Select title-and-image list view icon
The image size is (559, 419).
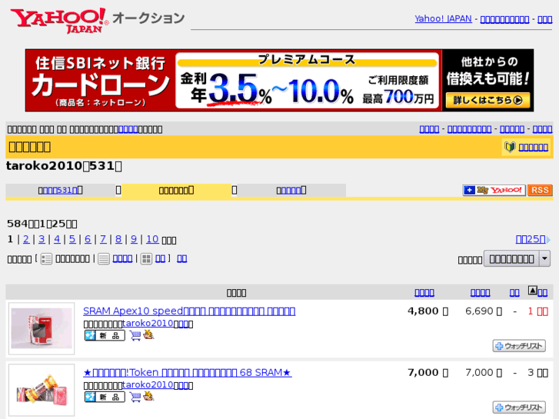click(46, 259)
